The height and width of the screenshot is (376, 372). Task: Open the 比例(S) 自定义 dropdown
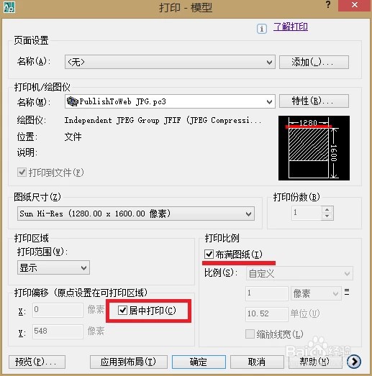point(299,273)
